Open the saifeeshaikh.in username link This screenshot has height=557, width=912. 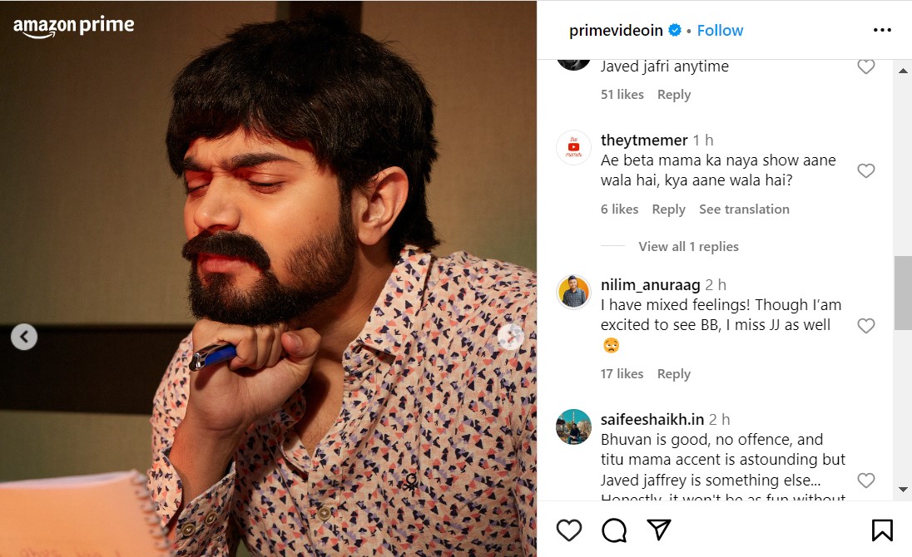[x=652, y=420]
